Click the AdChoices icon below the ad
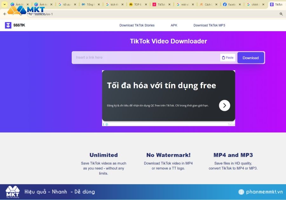 tap(107, 124)
